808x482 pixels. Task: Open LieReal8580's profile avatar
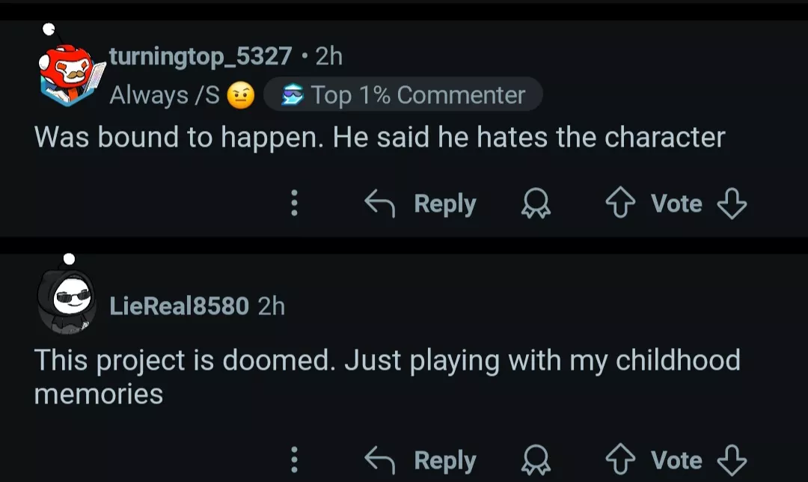coord(66,301)
